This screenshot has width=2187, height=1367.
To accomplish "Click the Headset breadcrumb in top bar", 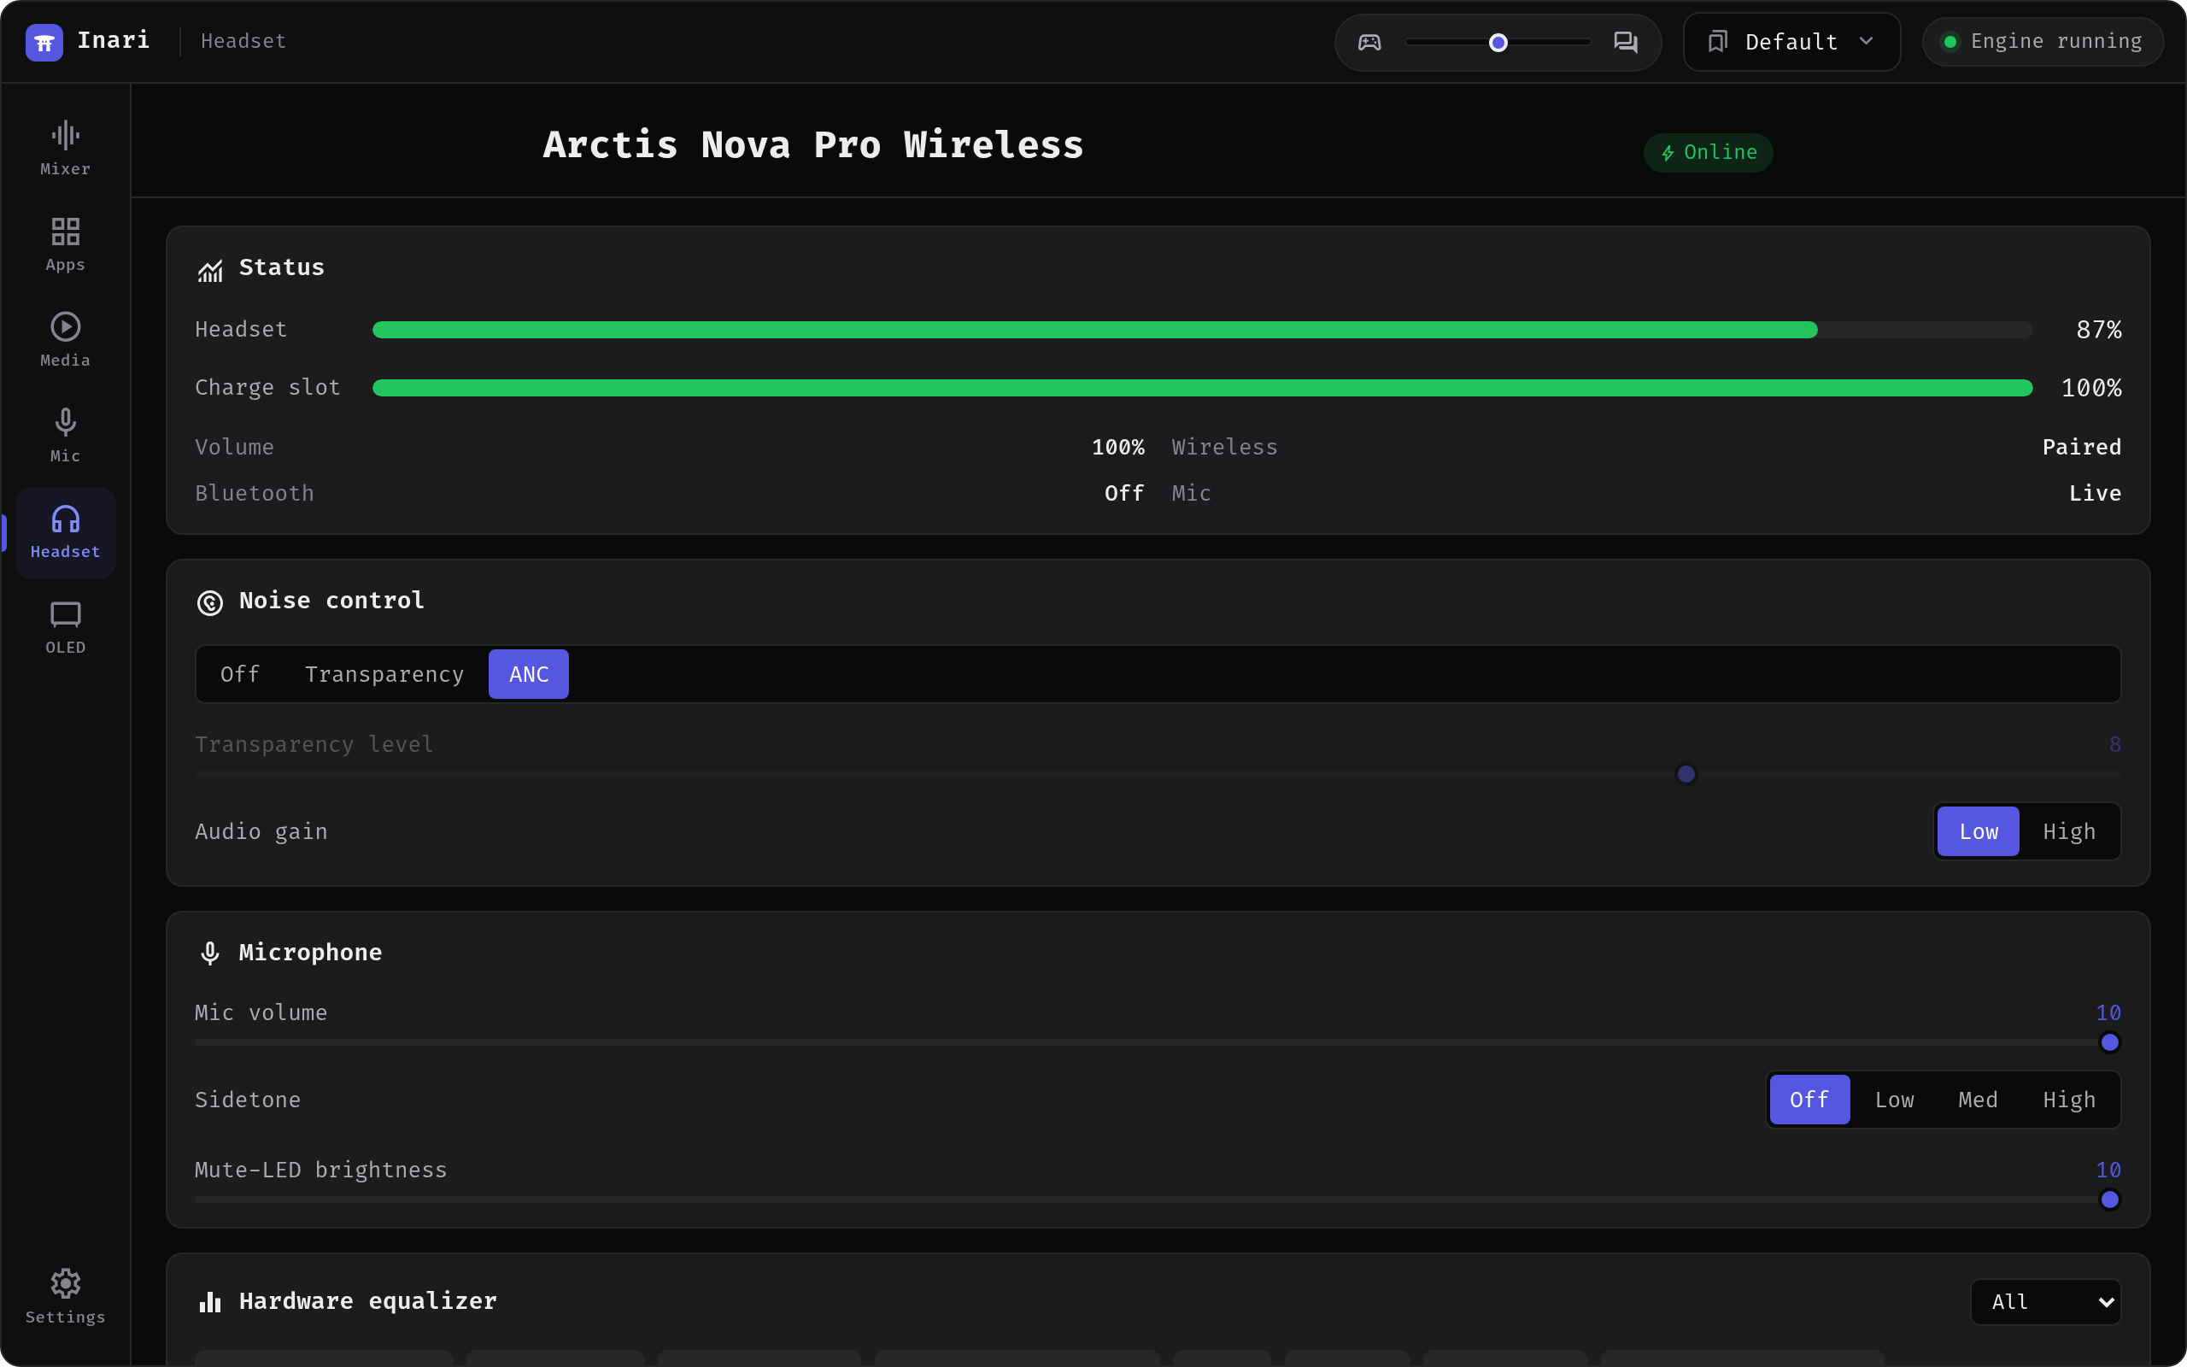I will [x=243, y=42].
